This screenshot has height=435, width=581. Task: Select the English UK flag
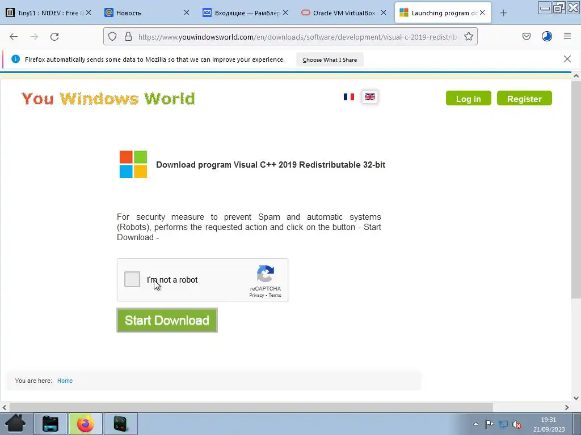(370, 97)
